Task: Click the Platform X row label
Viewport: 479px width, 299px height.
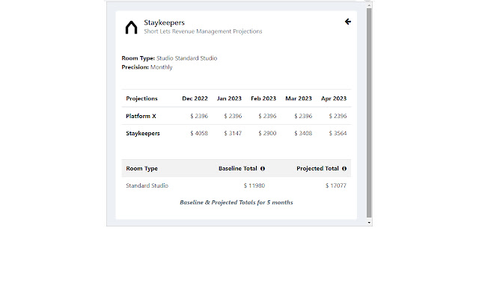Action: (141, 116)
